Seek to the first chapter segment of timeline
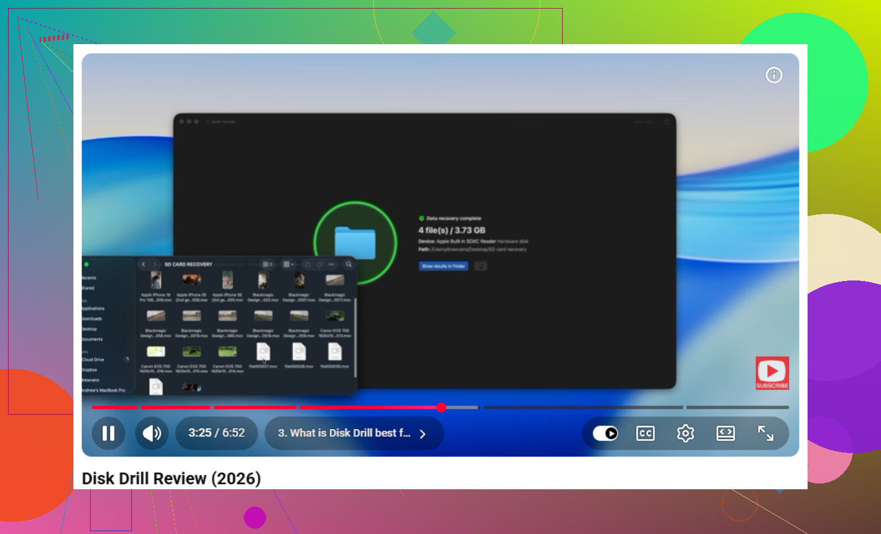 115,407
